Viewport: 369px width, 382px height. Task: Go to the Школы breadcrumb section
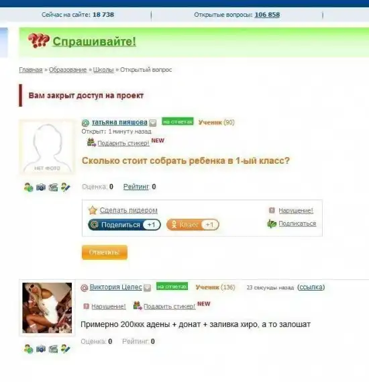coord(103,70)
